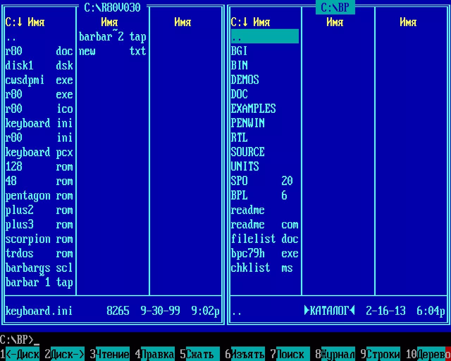The width and height of the screenshot is (451, 361).
Task: Click the C:\R80V030 left panel title
Action: (x=112, y=7)
